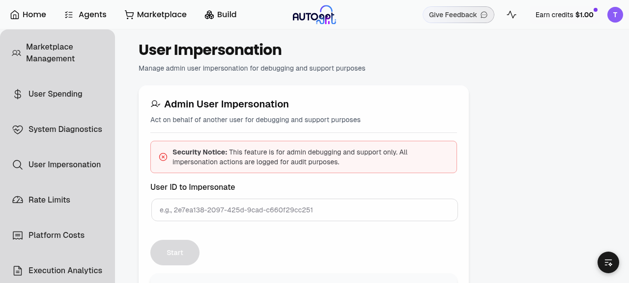
Task: Go to Platform Costs page
Action: tap(57, 235)
